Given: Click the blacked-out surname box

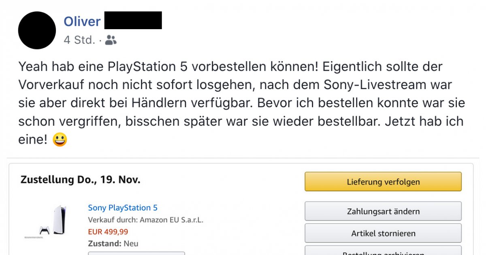Looking at the screenshot, I should click(x=133, y=20).
